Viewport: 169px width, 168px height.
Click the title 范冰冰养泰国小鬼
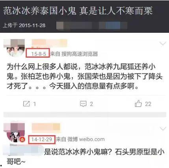(x=40, y=11)
